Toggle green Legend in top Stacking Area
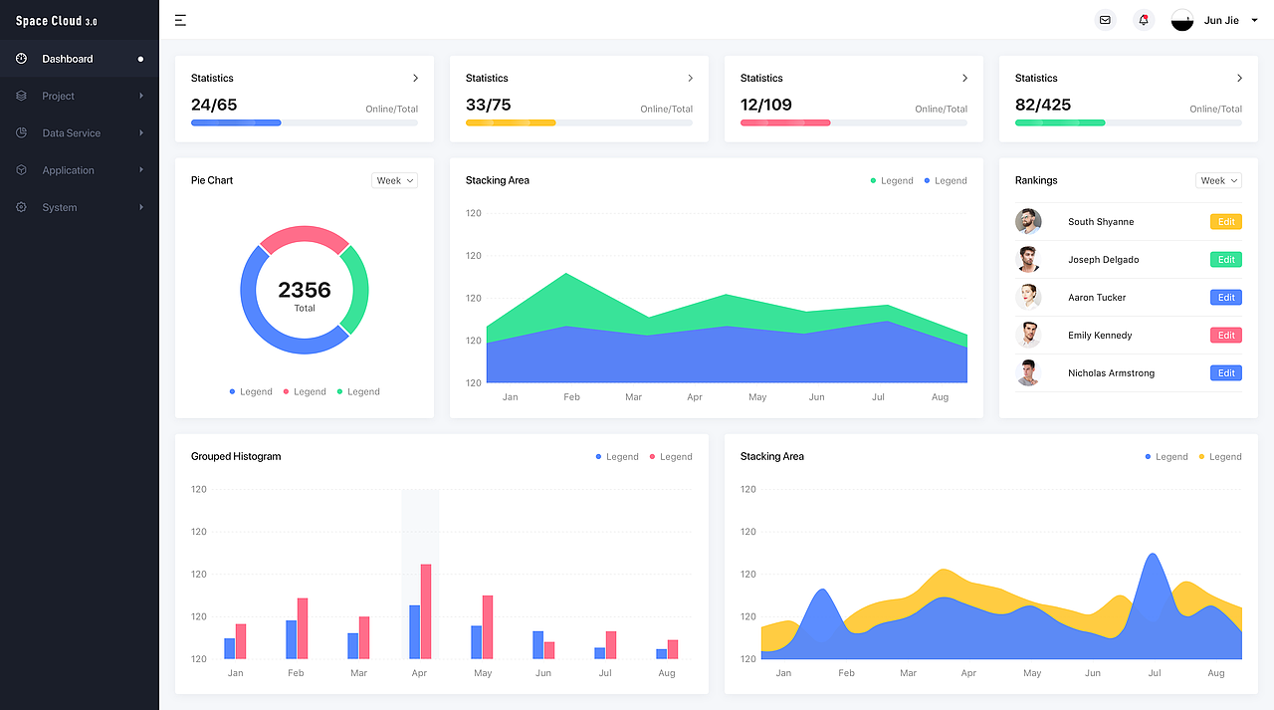The width and height of the screenshot is (1274, 710). (x=892, y=180)
